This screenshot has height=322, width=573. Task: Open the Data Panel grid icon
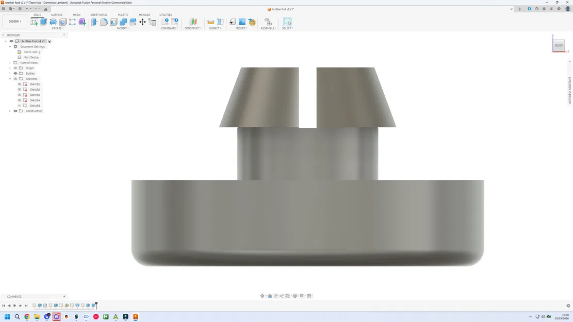point(4,9)
